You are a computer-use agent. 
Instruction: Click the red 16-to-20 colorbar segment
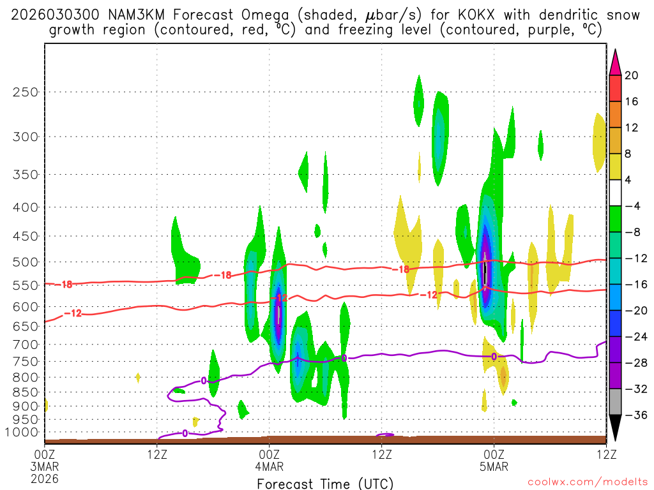615,88
